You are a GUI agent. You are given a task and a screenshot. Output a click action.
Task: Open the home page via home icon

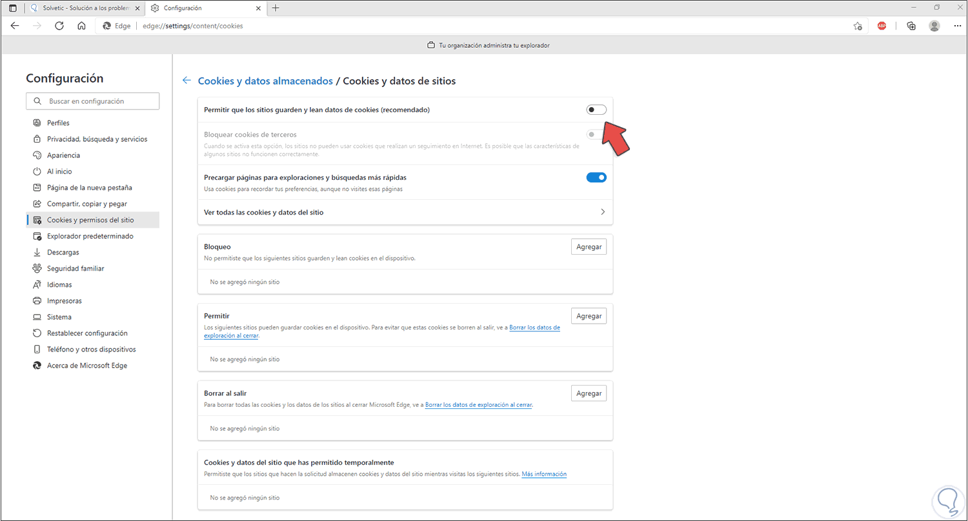(81, 26)
